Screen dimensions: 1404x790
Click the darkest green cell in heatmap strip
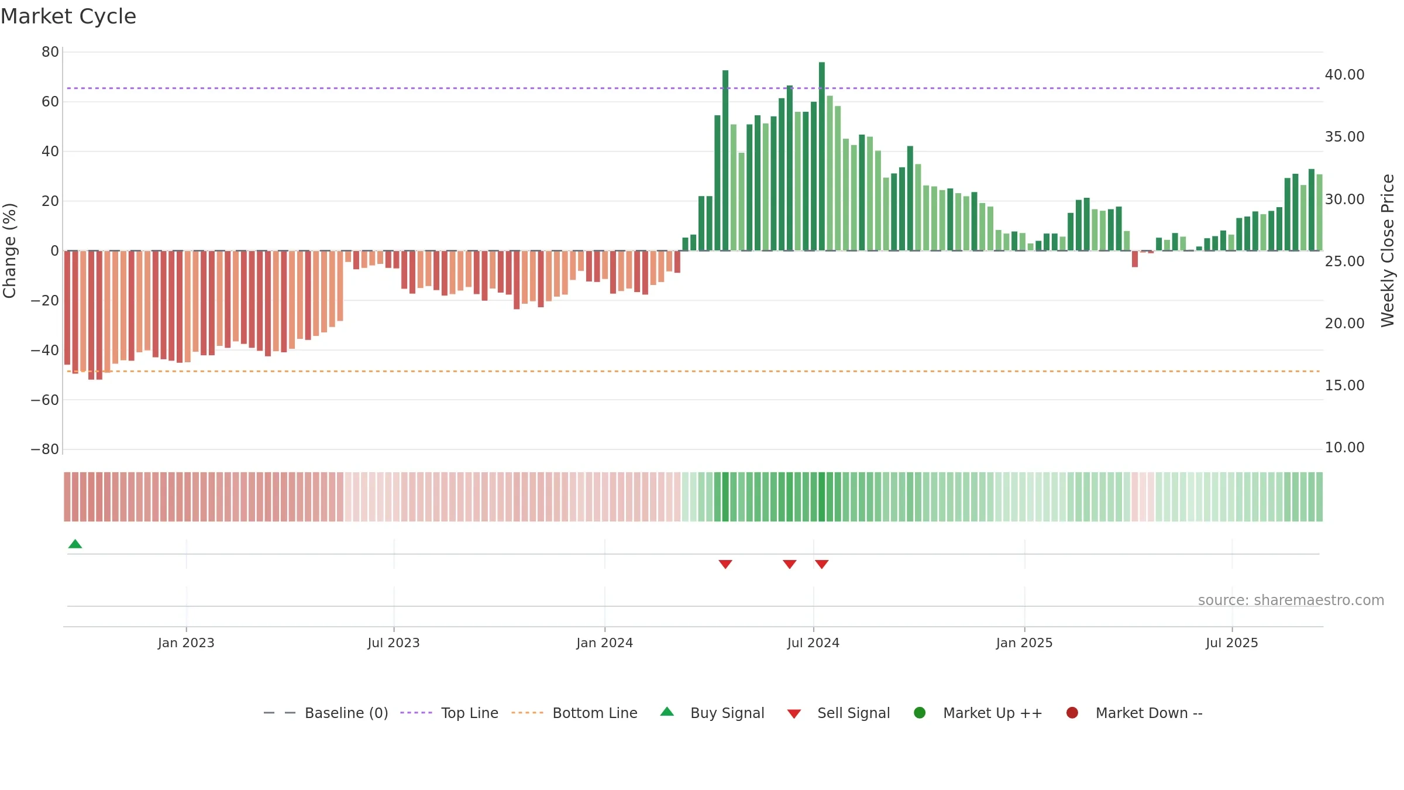tap(822, 497)
